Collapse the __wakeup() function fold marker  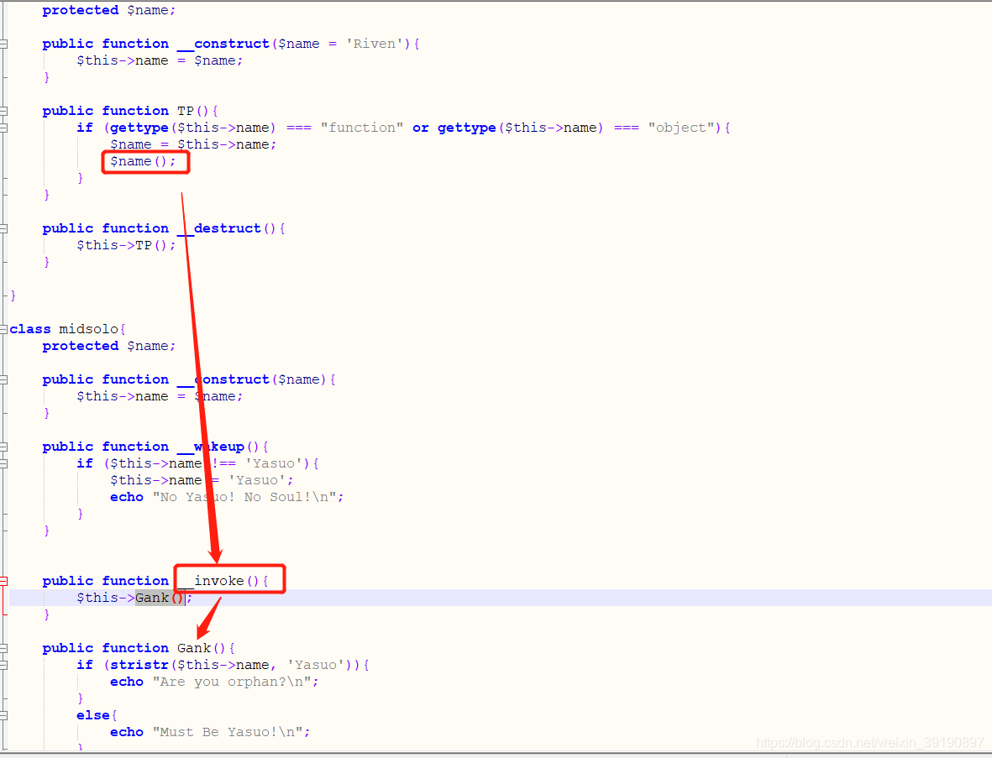coord(3,447)
